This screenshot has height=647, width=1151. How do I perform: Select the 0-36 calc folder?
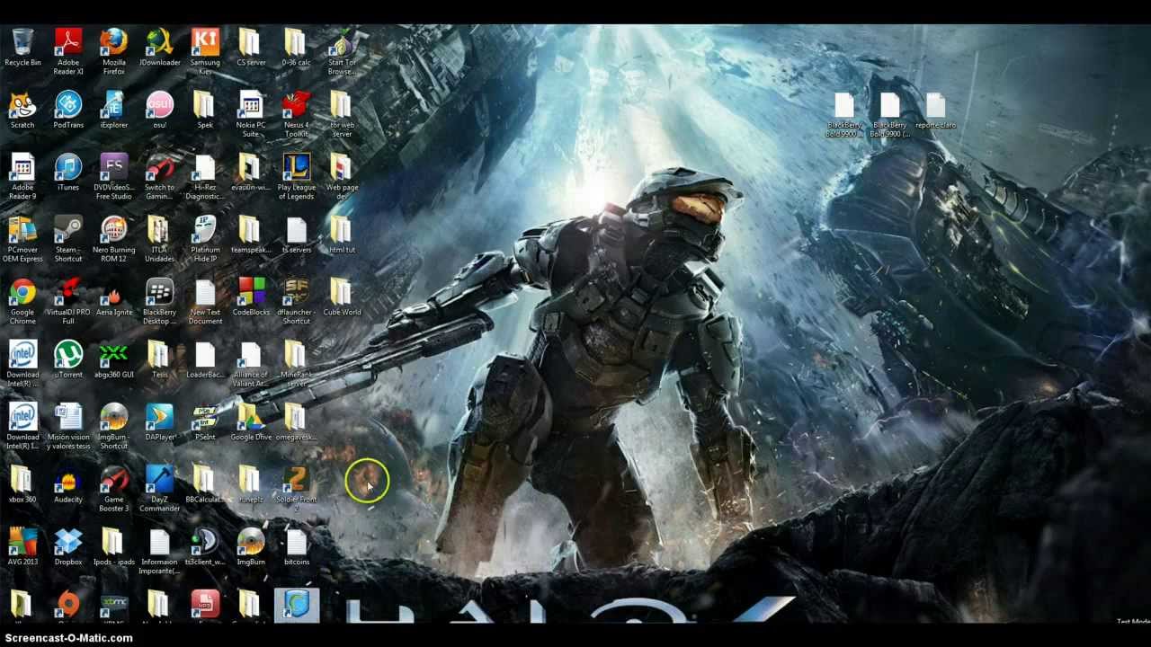(296, 48)
